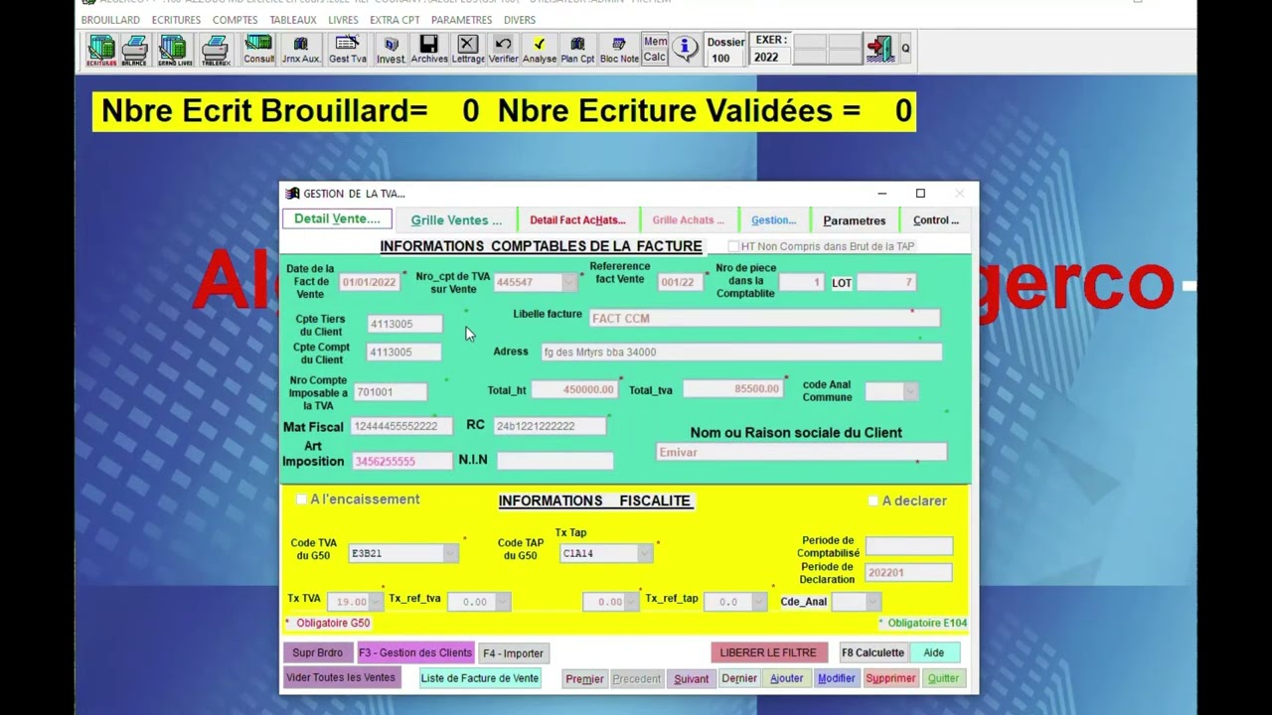Open the PARAMETRES menu
This screenshot has width=1272, height=715.
tap(461, 20)
